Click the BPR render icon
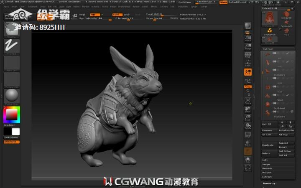The image size is (301, 188). pos(247,26)
